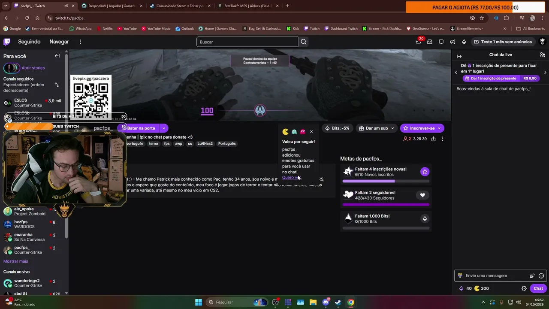Open the Whispers chat bubble icon

pyautogui.click(x=441, y=42)
